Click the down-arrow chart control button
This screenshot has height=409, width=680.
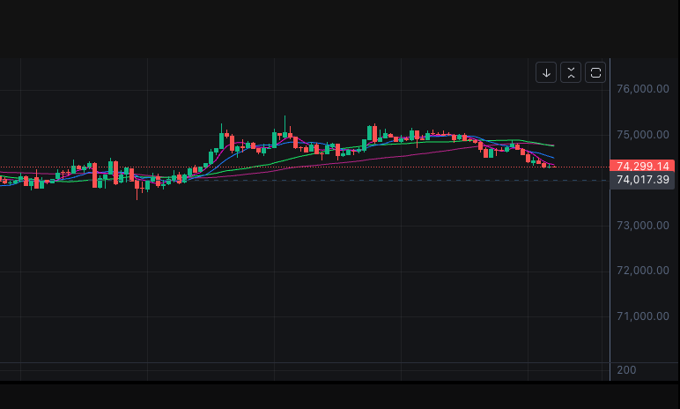point(546,72)
